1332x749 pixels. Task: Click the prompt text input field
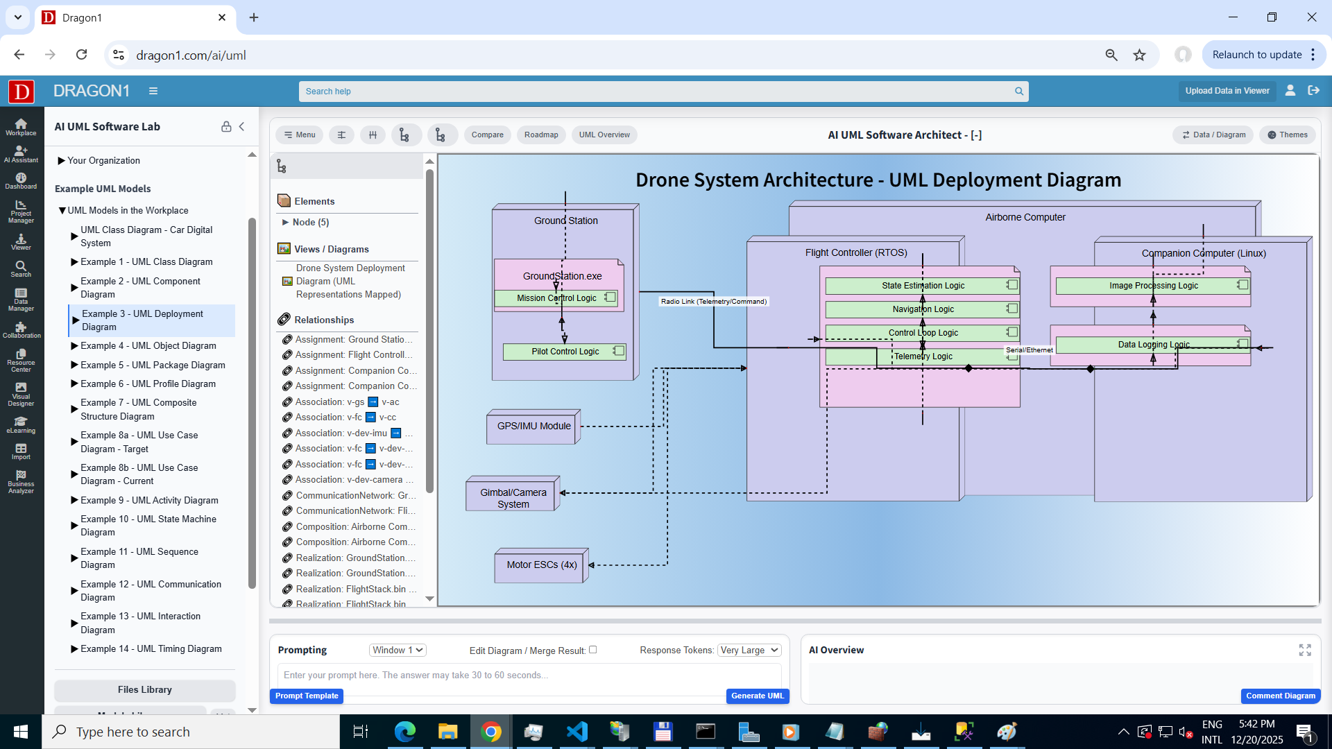(527, 675)
